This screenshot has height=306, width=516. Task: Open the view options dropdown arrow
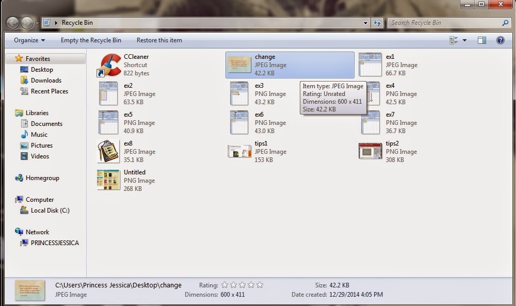[465, 40]
